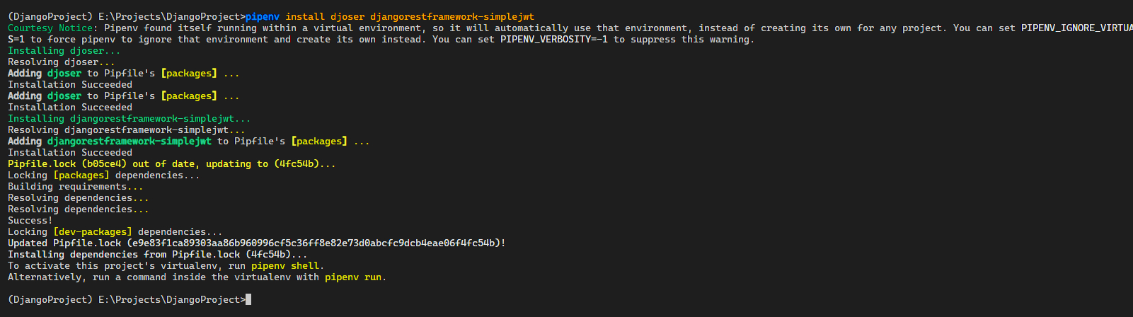The width and height of the screenshot is (1133, 317).
Task: Click the yellow 'pipenv run' command text
Action: point(353,277)
